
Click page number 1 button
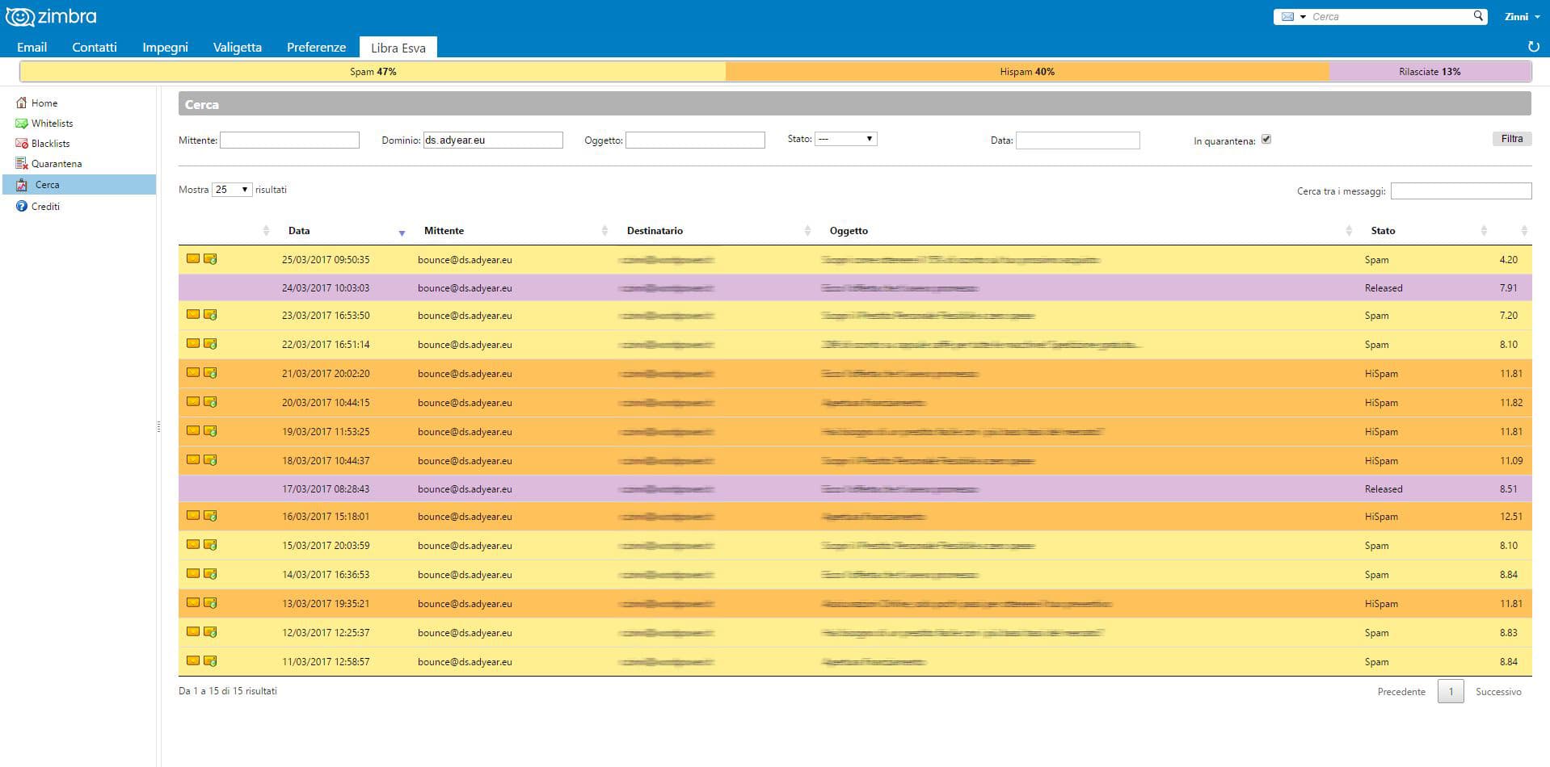(x=1451, y=692)
